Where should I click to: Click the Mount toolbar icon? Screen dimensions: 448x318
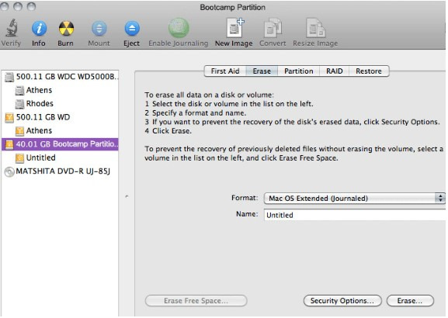(x=99, y=29)
